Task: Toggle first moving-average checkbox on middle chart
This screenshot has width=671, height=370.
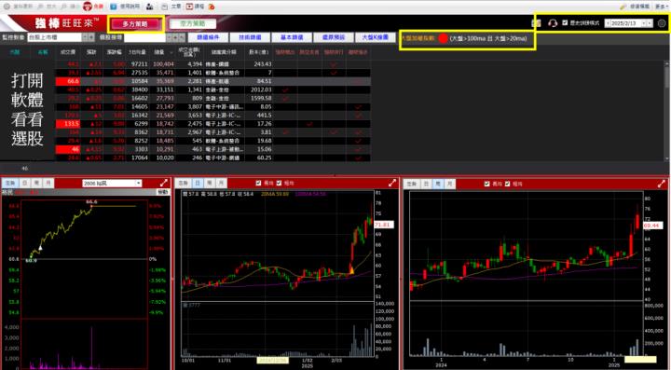Action: coord(258,183)
